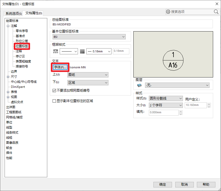
Task: Select 线条样式 in the tree
Action: click(12, 133)
